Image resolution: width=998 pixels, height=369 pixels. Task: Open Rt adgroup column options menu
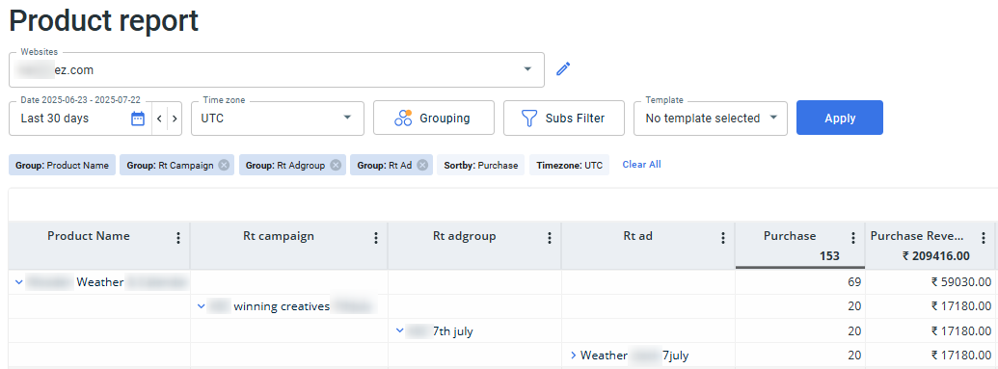pyautogui.click(x=550, y=238)
